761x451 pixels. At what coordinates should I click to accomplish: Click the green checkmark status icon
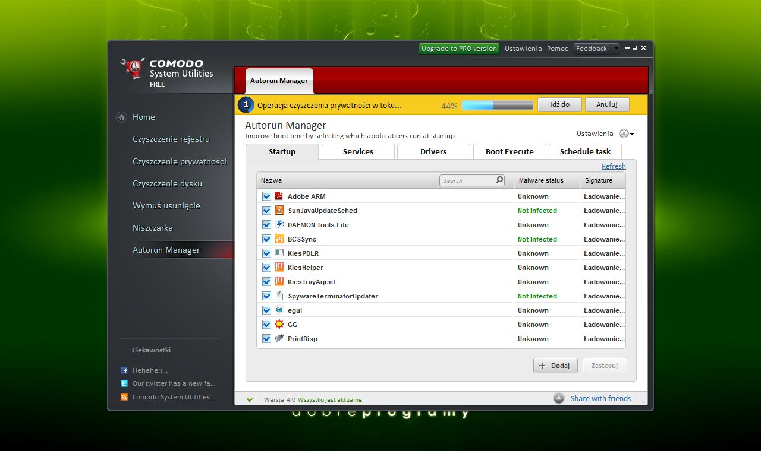click(250, 399)
